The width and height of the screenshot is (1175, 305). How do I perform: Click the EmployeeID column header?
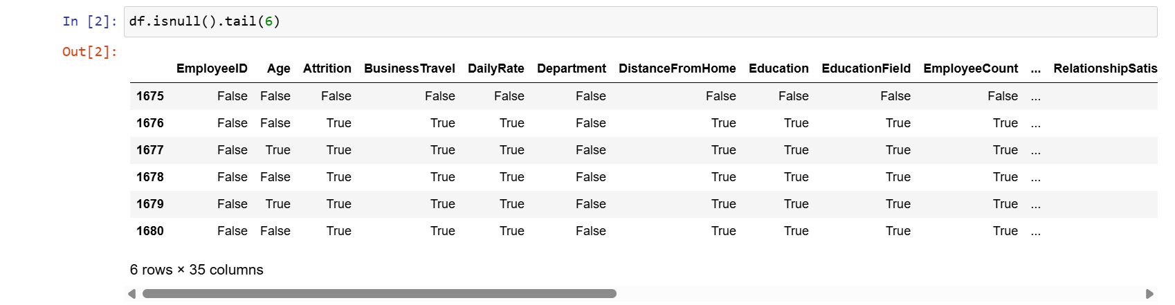[x=212, y=68]
